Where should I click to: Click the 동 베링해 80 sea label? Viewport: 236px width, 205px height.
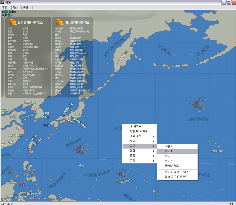[x=203, y=51]
